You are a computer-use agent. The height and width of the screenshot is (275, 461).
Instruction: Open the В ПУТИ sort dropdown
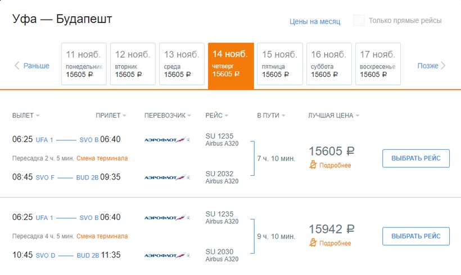pos(271,116)
